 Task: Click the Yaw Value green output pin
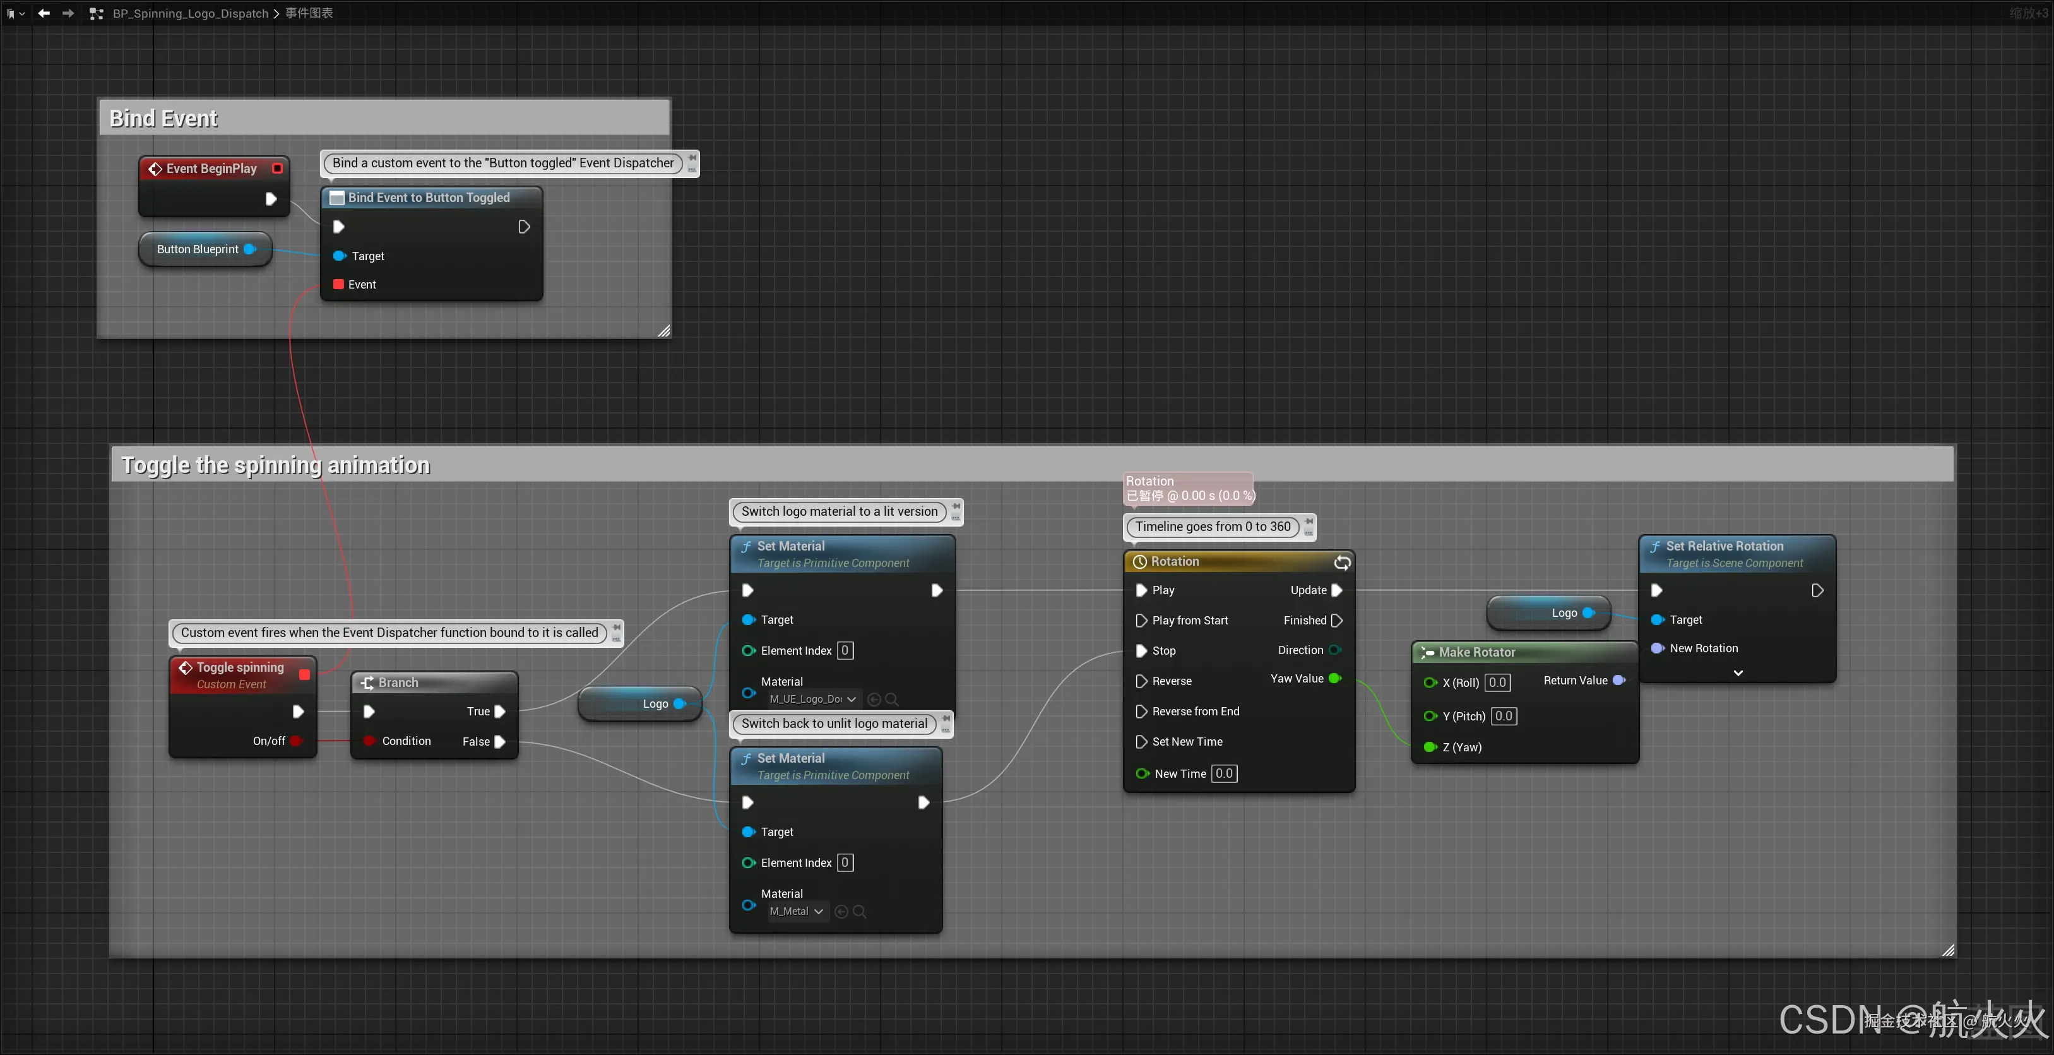(x=1334, y=679)
